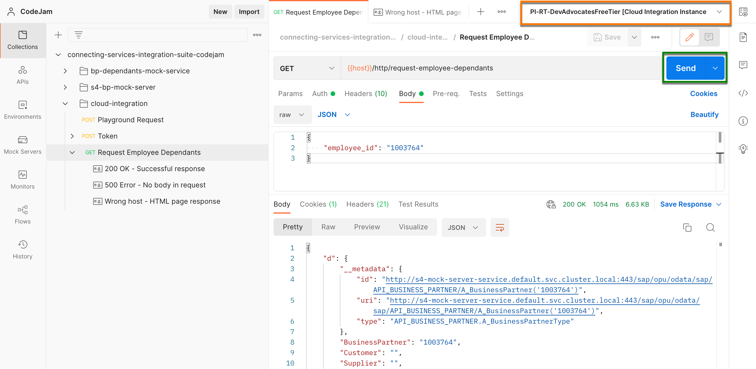
Task: Copy response body to clipboard
Action: (687, 227)
